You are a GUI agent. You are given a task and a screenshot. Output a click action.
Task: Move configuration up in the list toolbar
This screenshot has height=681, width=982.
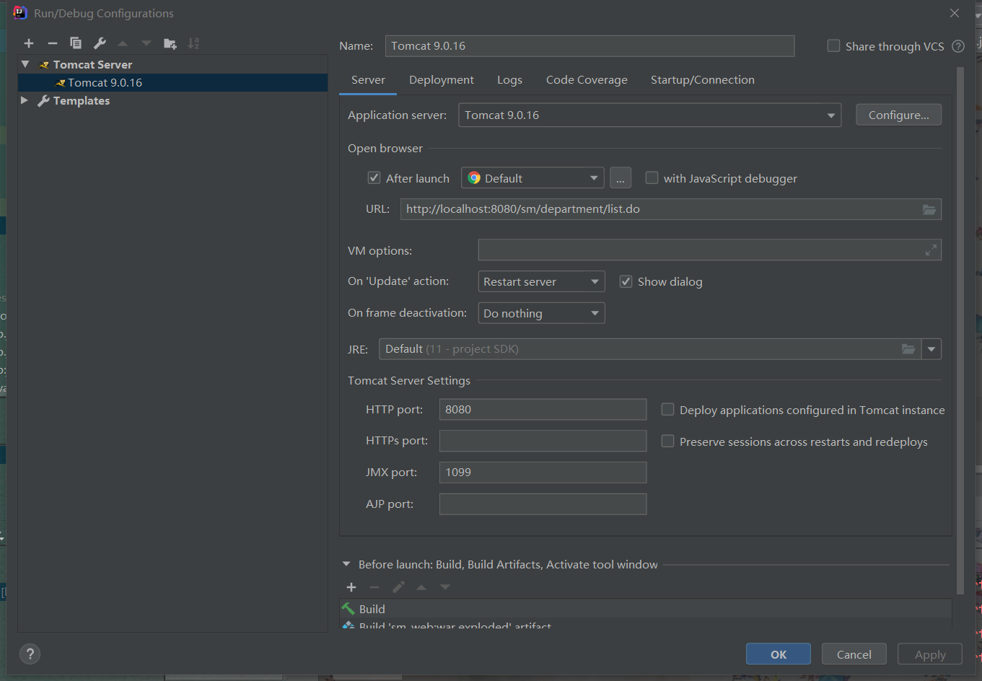click(123, 43)
